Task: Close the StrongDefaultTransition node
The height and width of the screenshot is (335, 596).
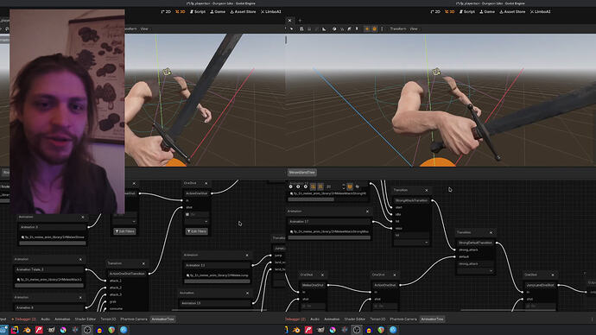Action: 491,232
